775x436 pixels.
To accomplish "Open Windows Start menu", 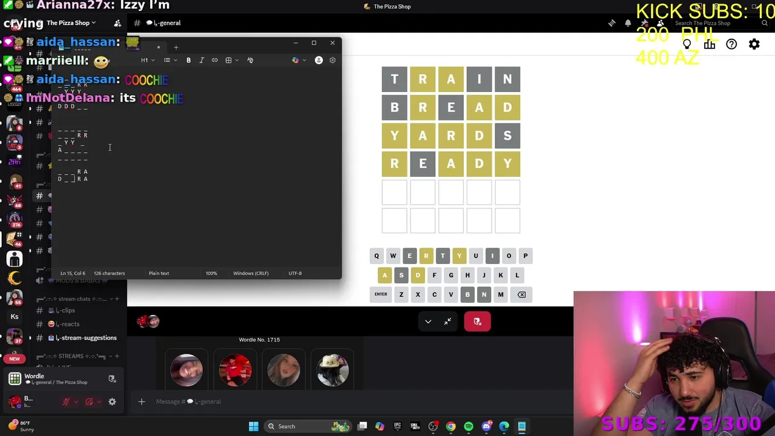I will [x=254, y=426].
